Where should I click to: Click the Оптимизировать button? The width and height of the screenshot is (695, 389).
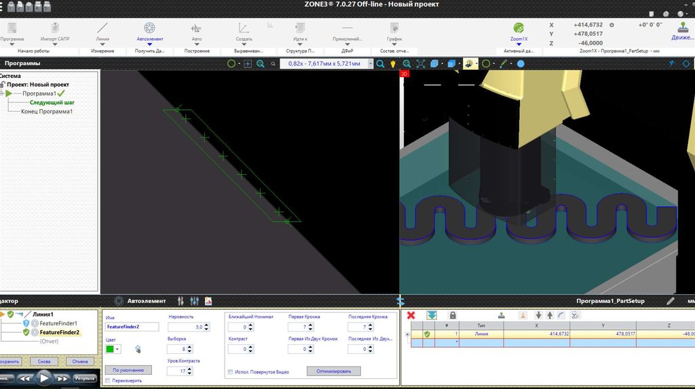click(x=333, y=371)
